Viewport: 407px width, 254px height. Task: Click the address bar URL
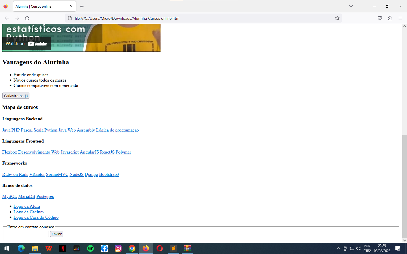tap(127, 18)
